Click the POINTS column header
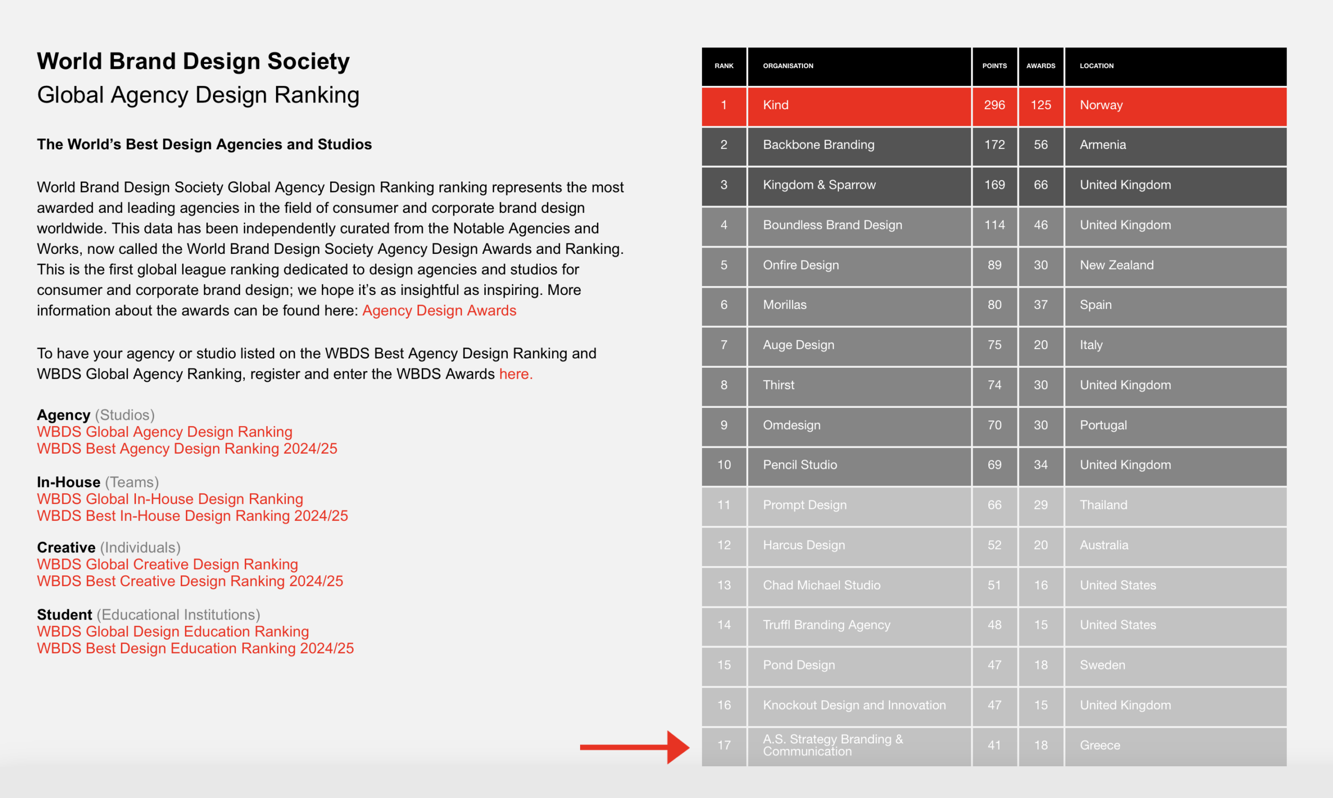 click(x=995, y=66)
